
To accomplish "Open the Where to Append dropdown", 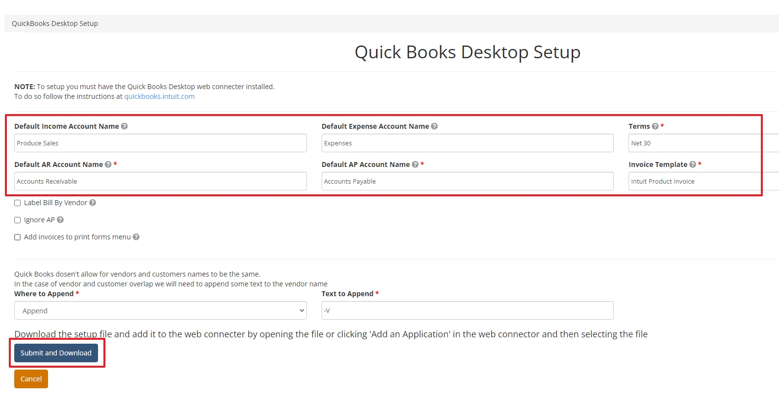I will point(160,311).
